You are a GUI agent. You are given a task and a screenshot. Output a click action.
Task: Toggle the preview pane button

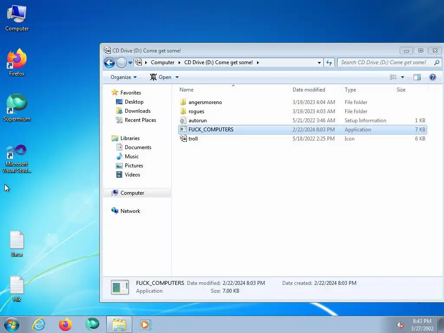click(x=417, y=77)
